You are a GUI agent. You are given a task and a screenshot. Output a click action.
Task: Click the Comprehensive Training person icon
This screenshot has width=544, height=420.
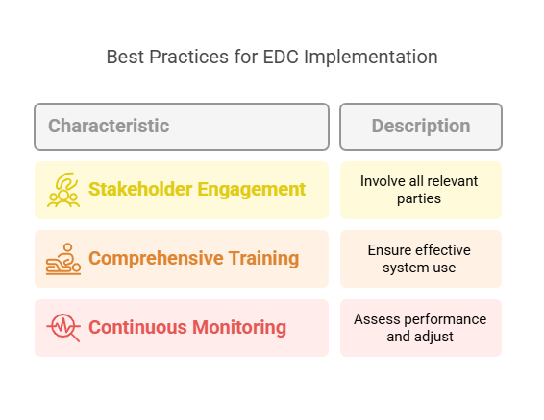tap(63, 259)
